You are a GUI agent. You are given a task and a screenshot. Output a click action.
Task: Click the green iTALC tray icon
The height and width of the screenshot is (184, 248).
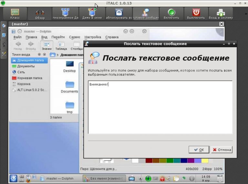(148, 179)
